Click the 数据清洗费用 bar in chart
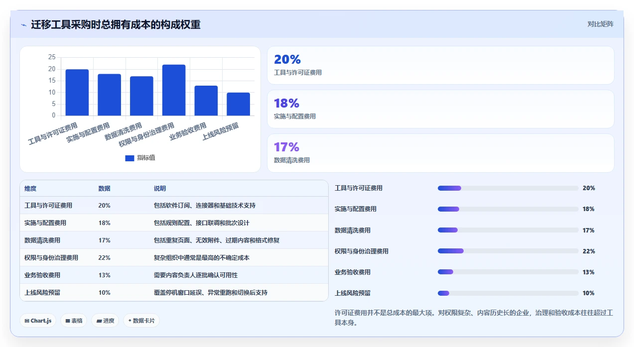Screen dimensions: 634x347 click(x=141, y=96)
